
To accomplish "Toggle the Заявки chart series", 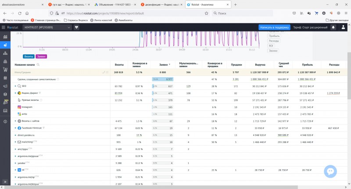I will [x=41, y=57].
